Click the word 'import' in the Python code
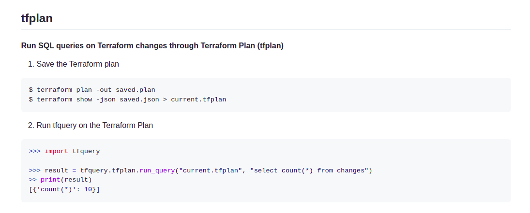The image size is (530, 213). coord(56,151)
